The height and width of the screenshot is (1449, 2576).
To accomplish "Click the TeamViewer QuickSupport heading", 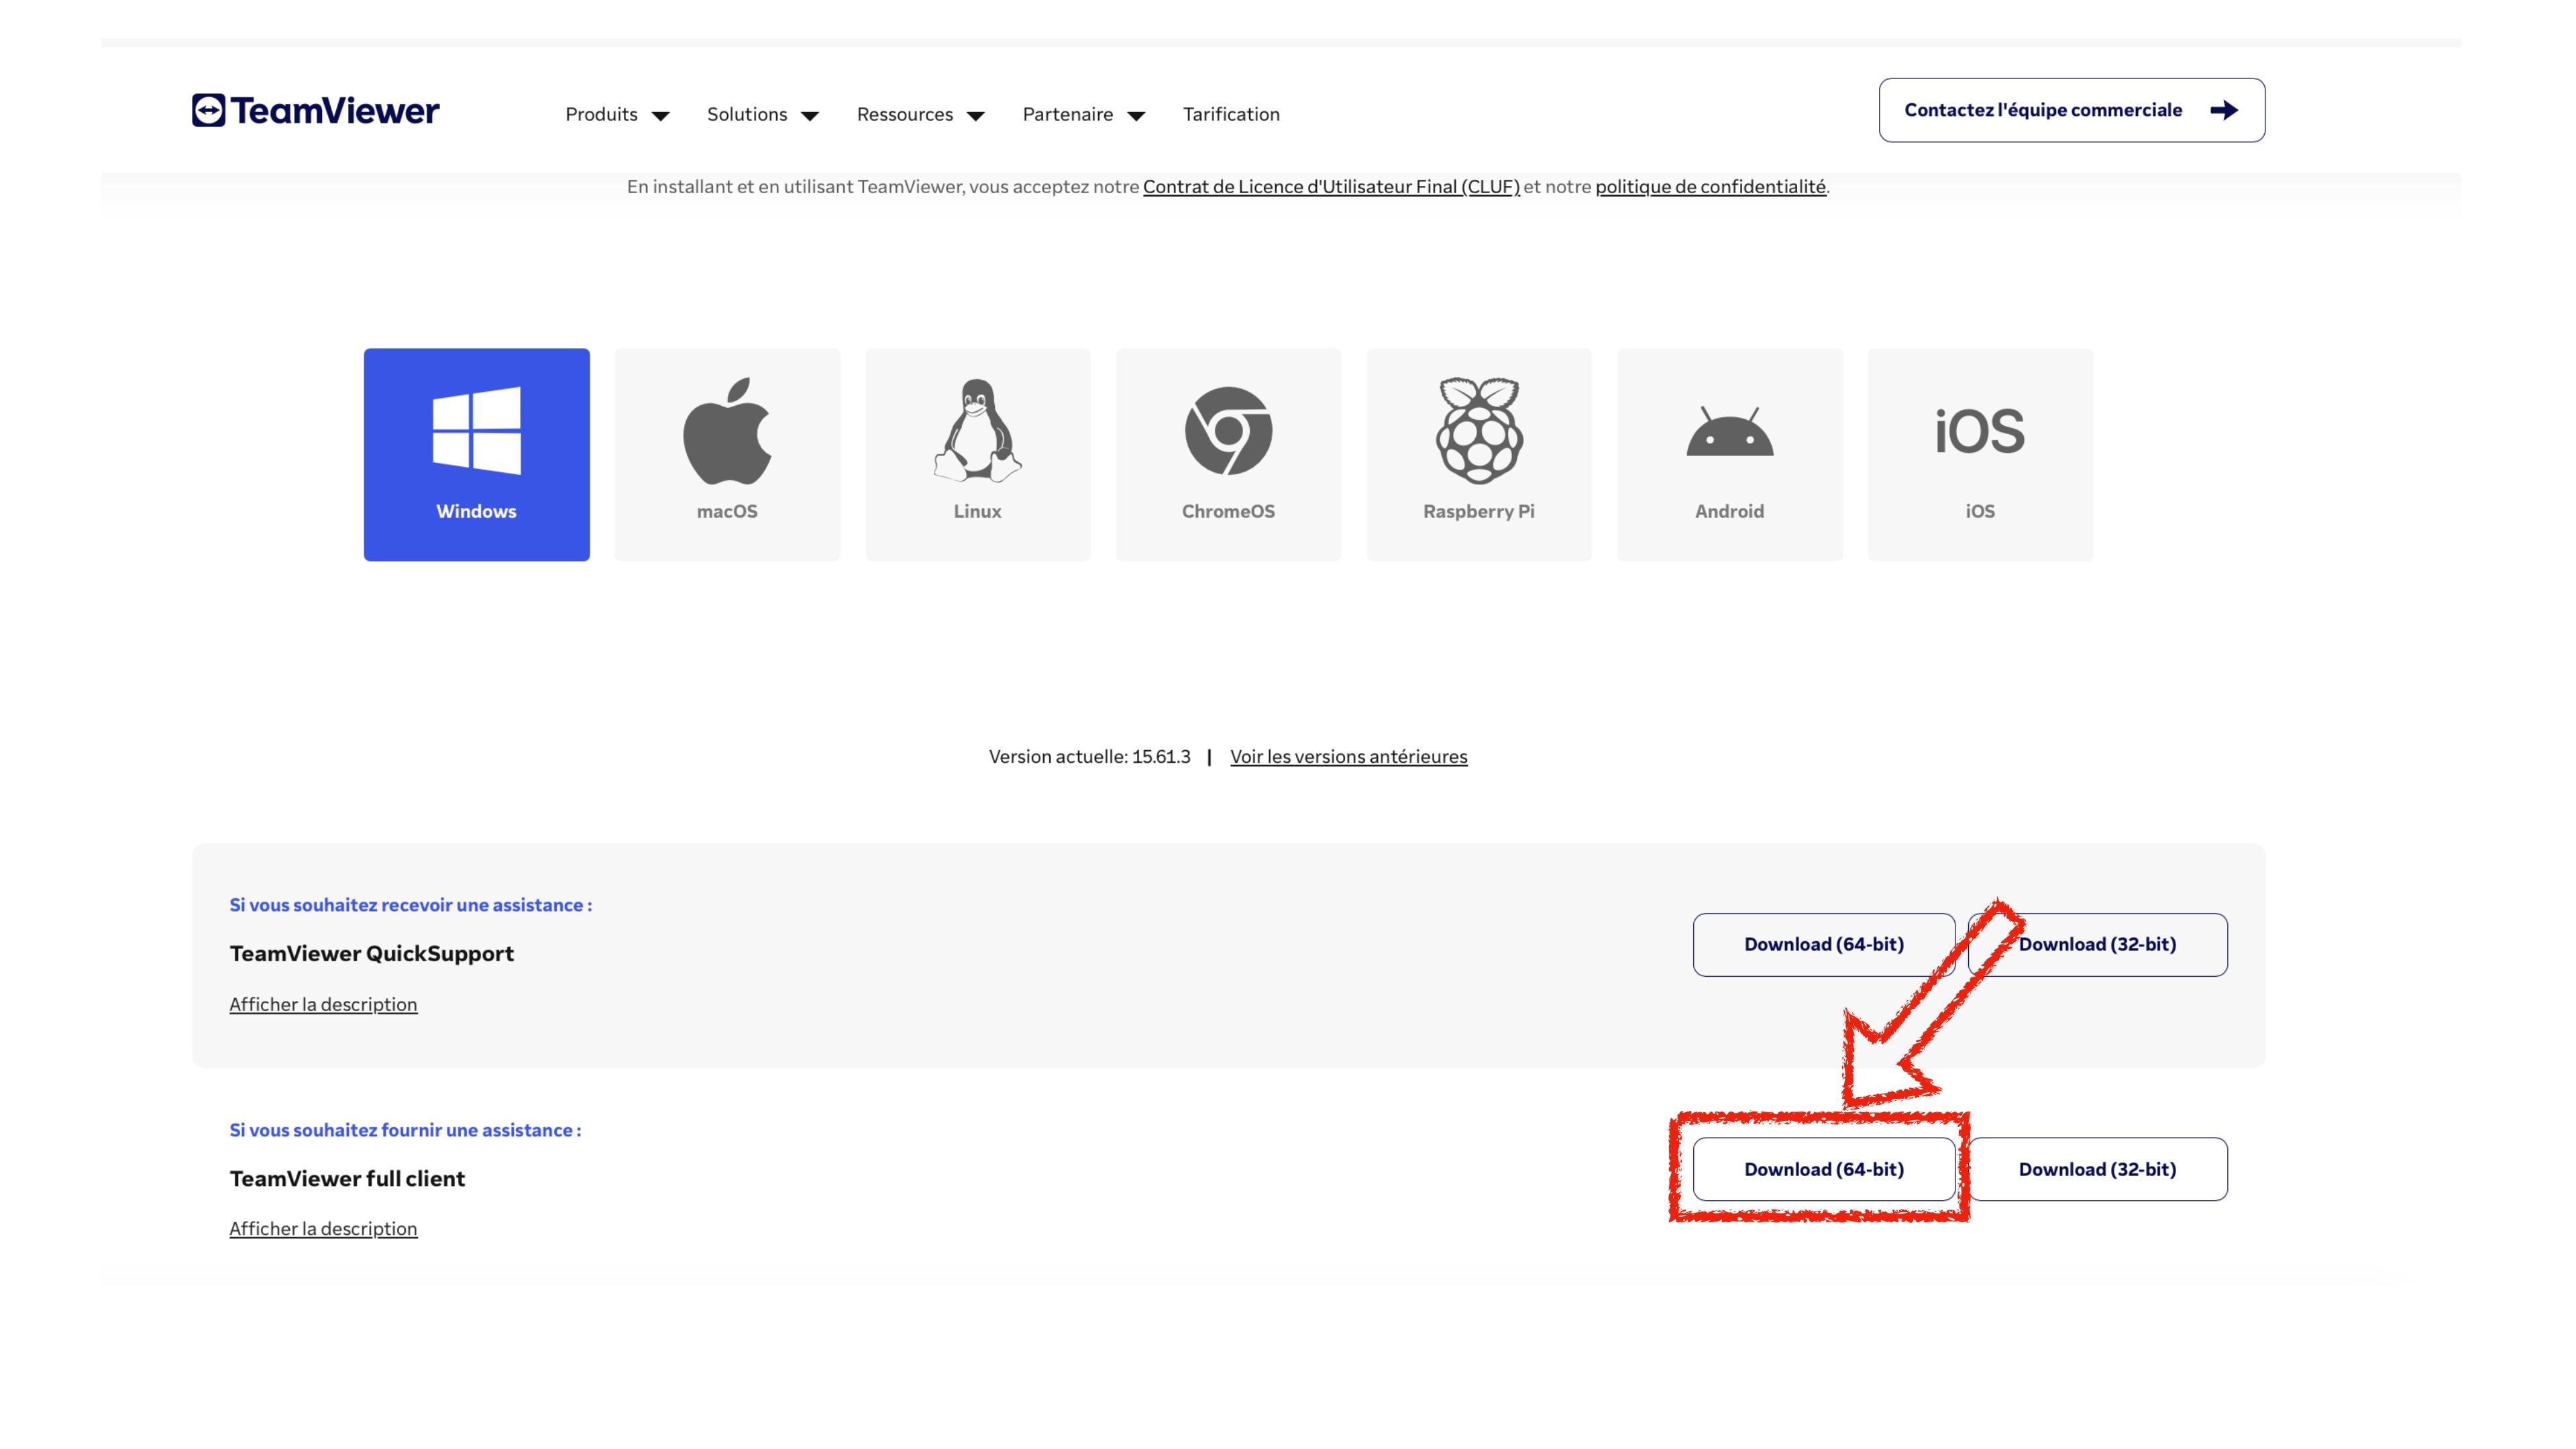I will coord(371,953).
